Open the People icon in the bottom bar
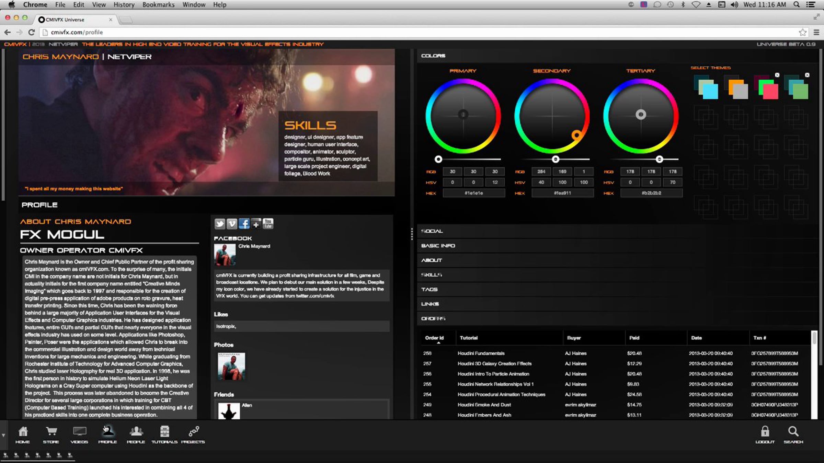The image size is (824, 463). [x=136, y=435]
